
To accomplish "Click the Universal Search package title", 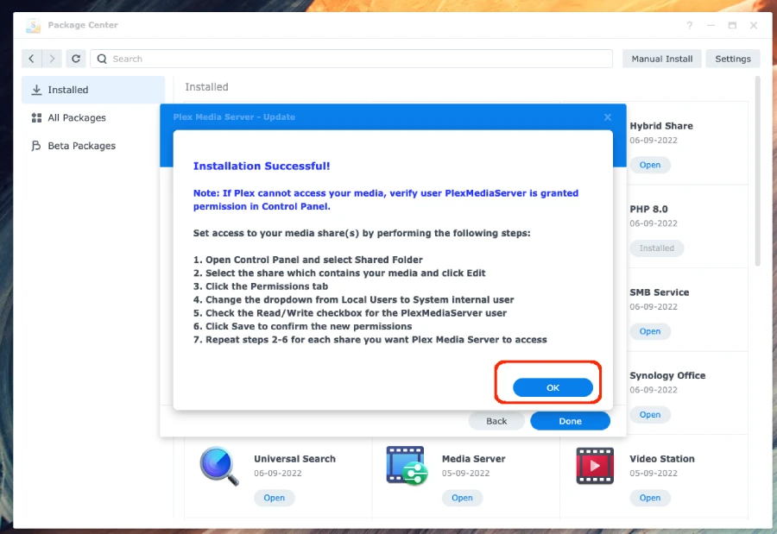I will (x=295, y=459).
